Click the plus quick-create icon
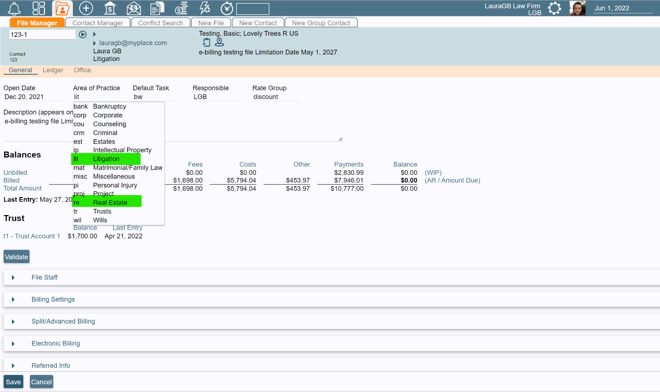This screenshot has width=660, height=392. pos(86,8)
